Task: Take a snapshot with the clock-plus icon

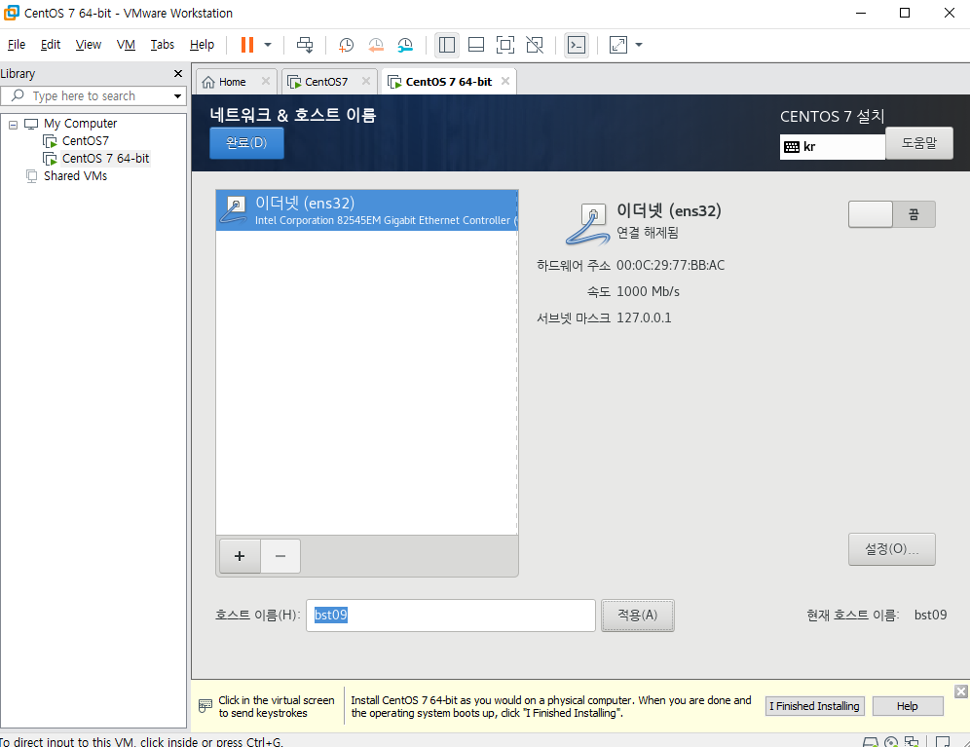Action: 346,45
